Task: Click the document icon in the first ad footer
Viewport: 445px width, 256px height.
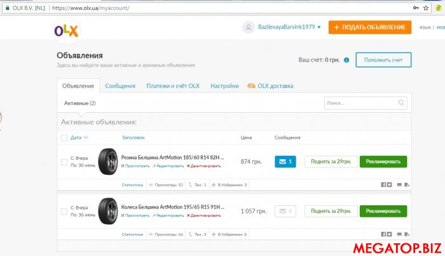Action: pos(407,185)
